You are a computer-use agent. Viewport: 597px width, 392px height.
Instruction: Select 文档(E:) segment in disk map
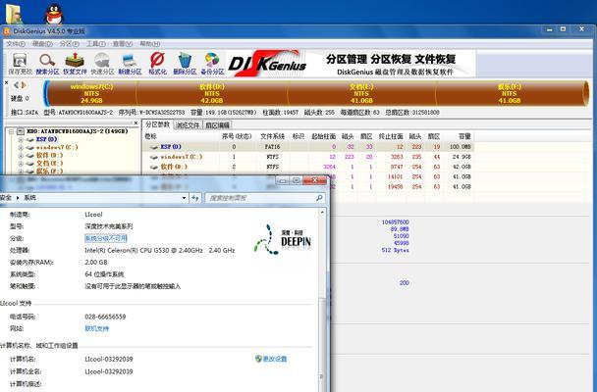coord(361,93)
